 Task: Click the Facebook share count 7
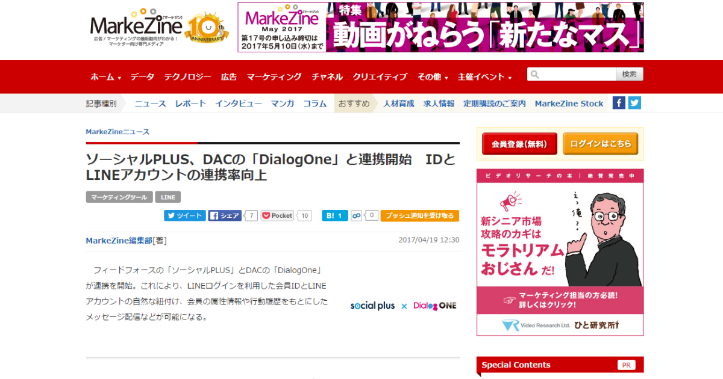coord(251,215)
